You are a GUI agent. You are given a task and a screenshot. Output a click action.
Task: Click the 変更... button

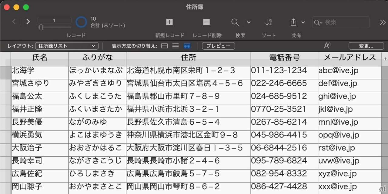point(366,46)
